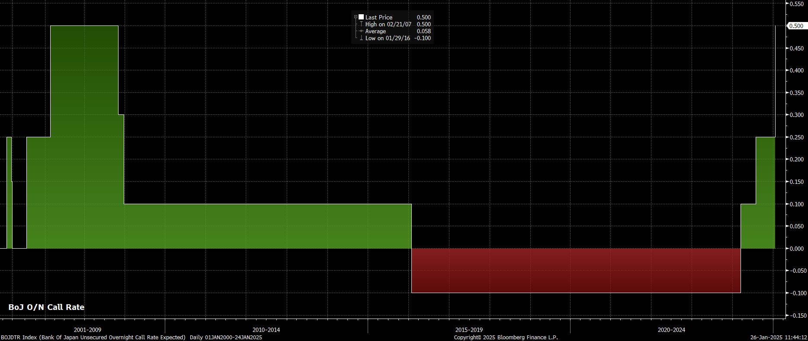The height and width of the screenshot is (341, 808).
Task: Click the 0.150 y-axis label
Action: click(x=796, y=182)
